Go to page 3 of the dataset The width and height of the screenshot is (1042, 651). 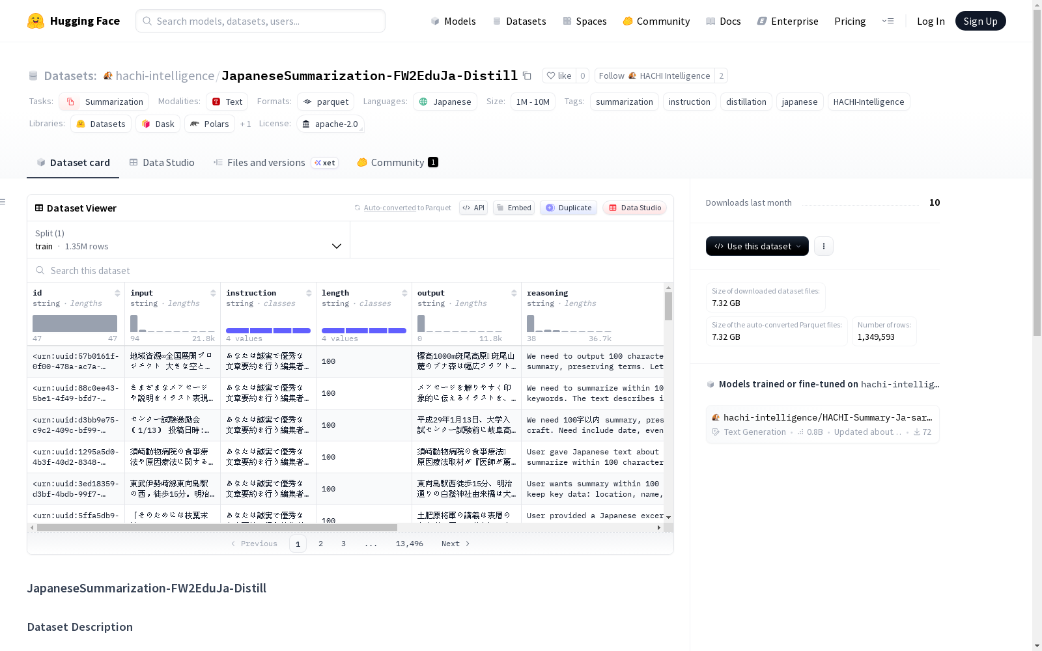click(343, 544)
